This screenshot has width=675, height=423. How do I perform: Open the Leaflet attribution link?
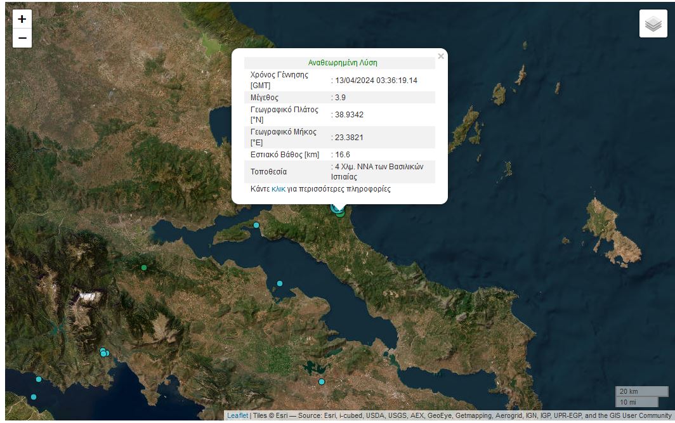point(237,416)
